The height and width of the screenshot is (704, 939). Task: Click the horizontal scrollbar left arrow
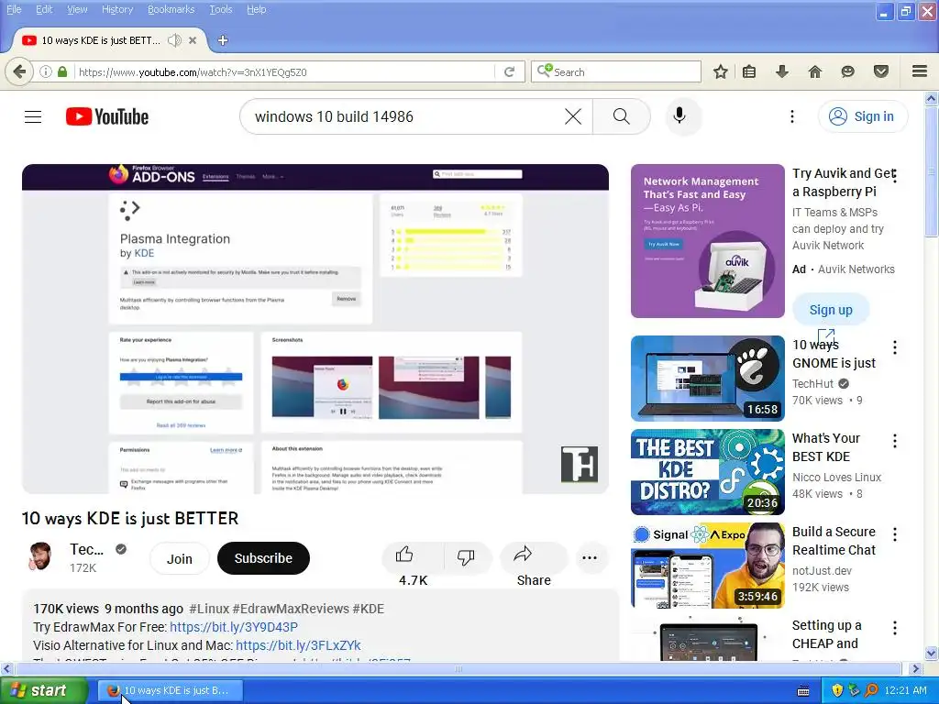(6, 668)
